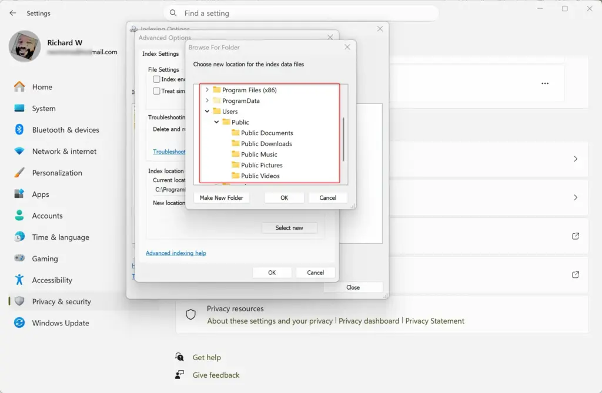Click the Settings back arrow icon
This screenshot has width=602, height=393.
pyautogui.click(x=13, y=13)
